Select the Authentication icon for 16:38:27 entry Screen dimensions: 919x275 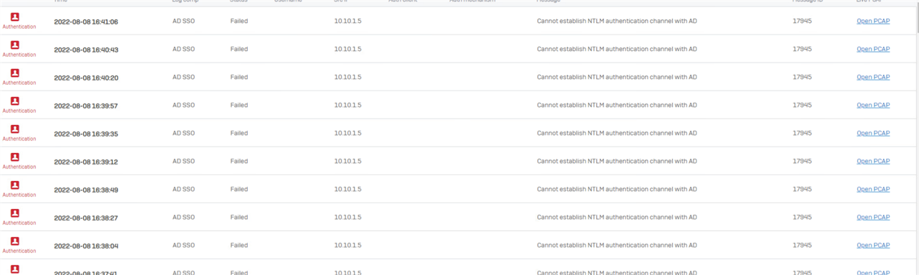pos(14,213)
